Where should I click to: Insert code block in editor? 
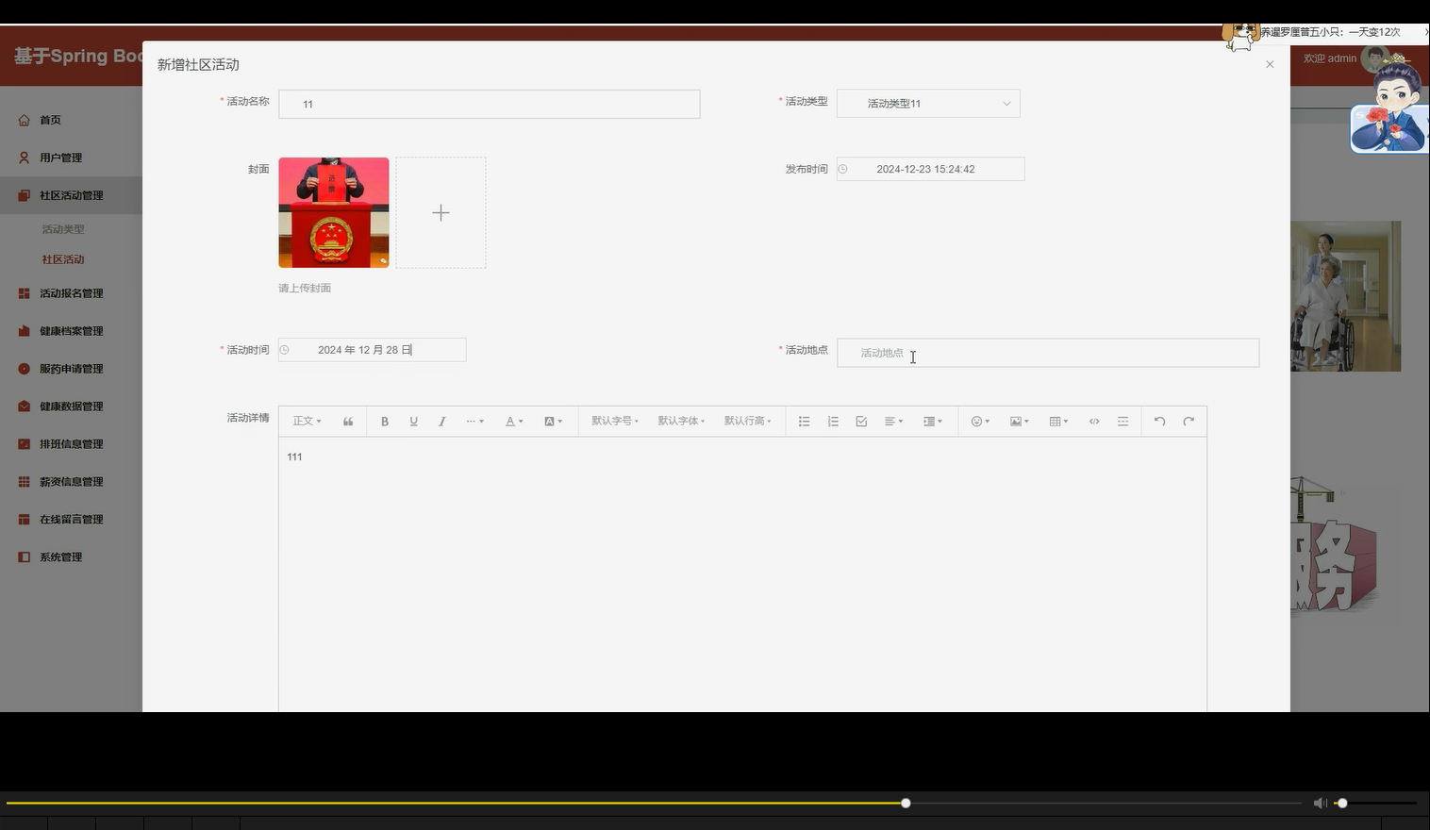click(x=1094, y=422)
